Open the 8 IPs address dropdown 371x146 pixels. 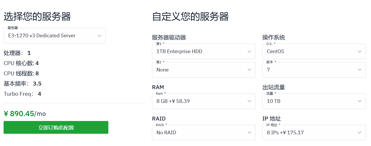pos(311,133)
